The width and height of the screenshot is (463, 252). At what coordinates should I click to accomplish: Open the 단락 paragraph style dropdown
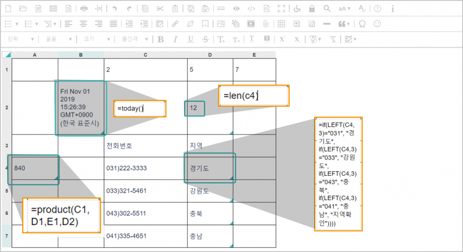pyautogui.click(x=20, y=39)
